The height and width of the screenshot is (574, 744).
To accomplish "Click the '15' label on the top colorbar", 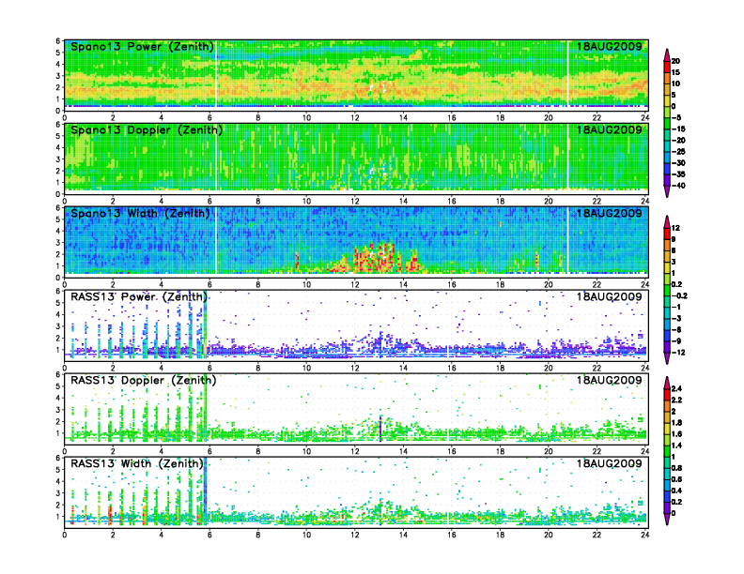I will pyautogui.click(x=675, y=72).
